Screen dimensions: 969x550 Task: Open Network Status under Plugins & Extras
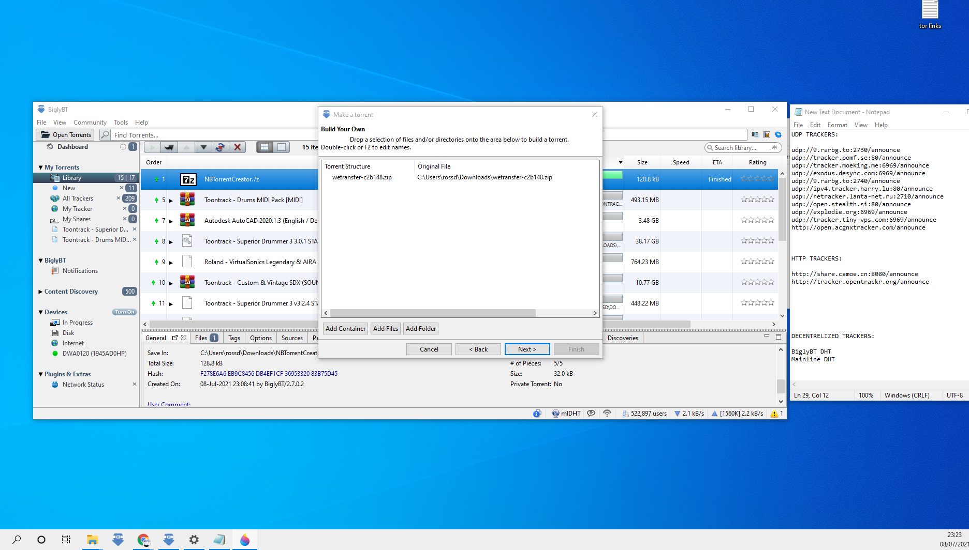click(83, 385)
